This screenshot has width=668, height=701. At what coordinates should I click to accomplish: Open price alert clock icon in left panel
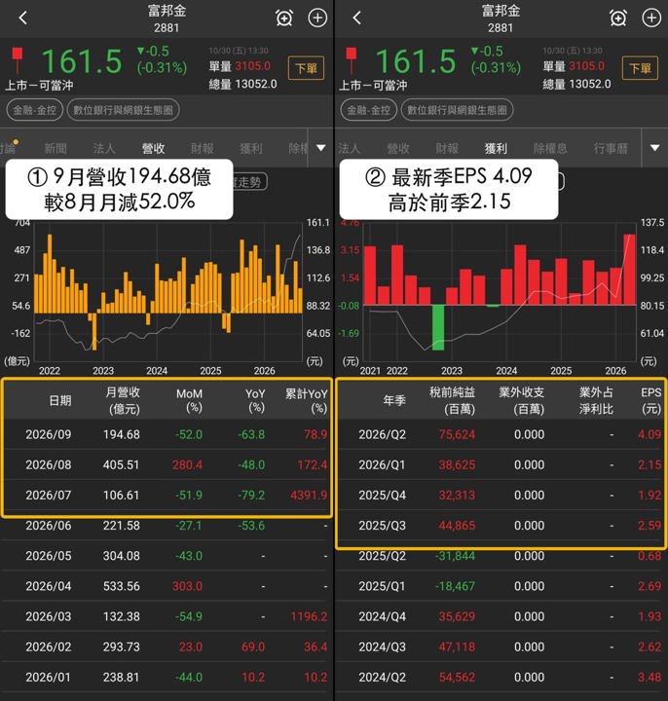[x=284, y=18]
